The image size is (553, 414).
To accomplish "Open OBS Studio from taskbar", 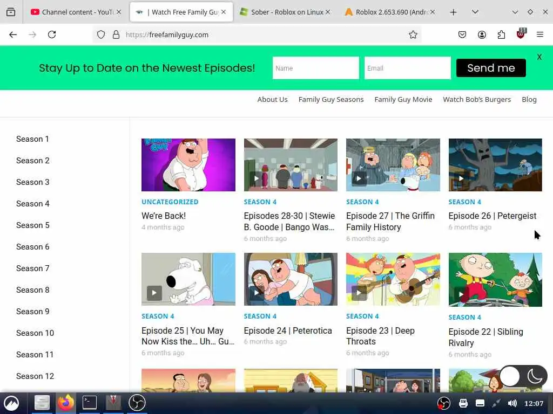I will pyautogui.click(x=137, y=402).
